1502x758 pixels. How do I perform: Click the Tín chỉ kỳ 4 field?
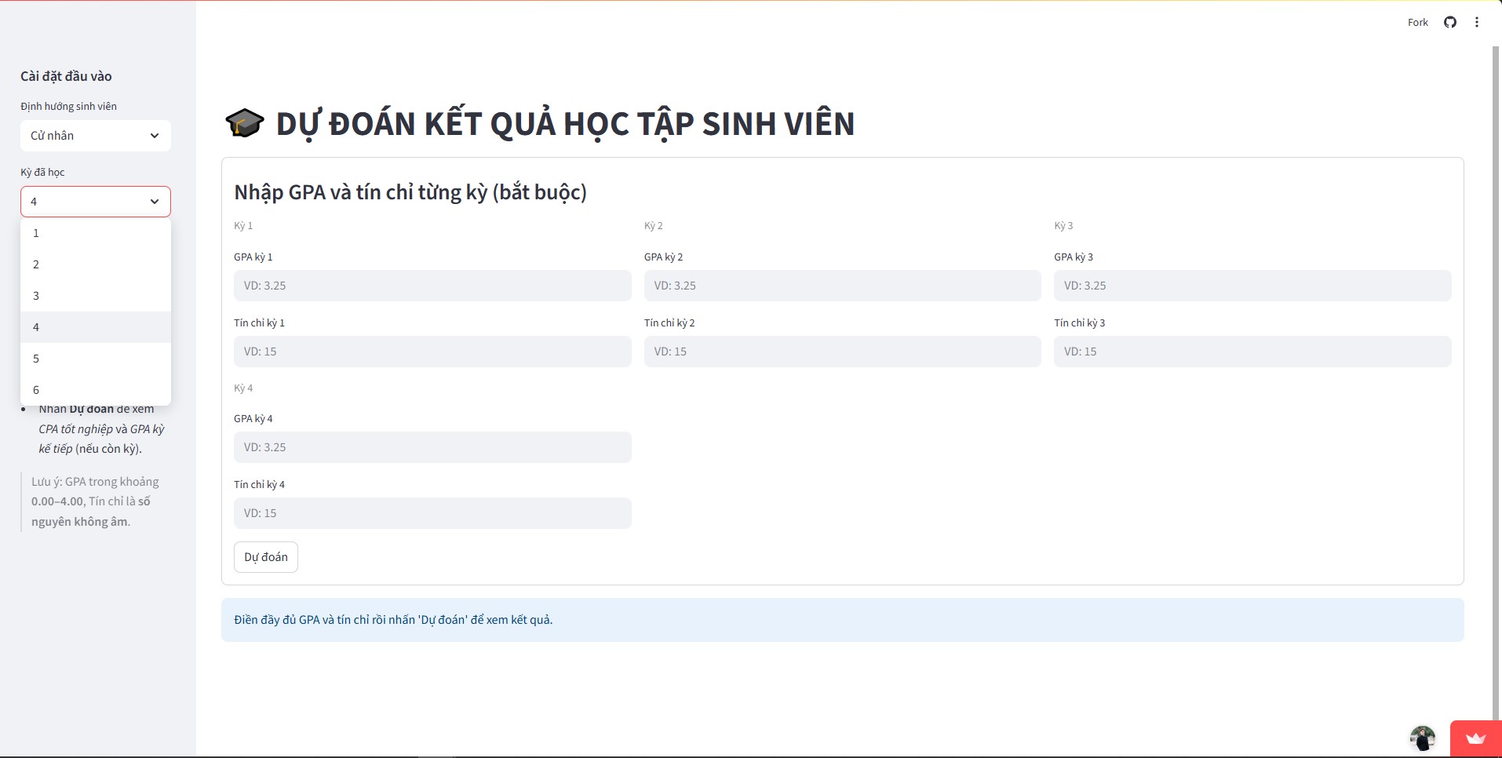click(x=432, y=513)
